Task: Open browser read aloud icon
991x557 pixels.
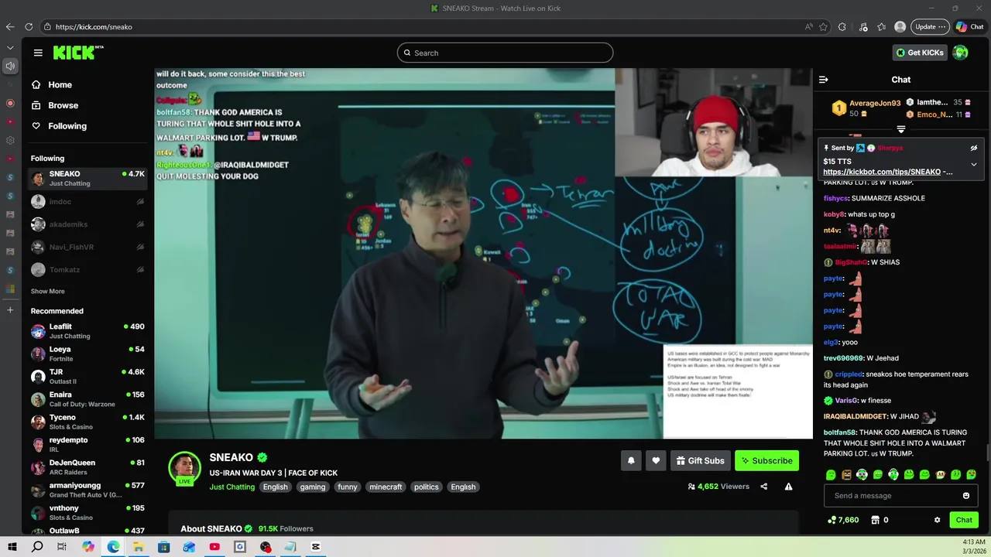Action: [x=809, y=26]
